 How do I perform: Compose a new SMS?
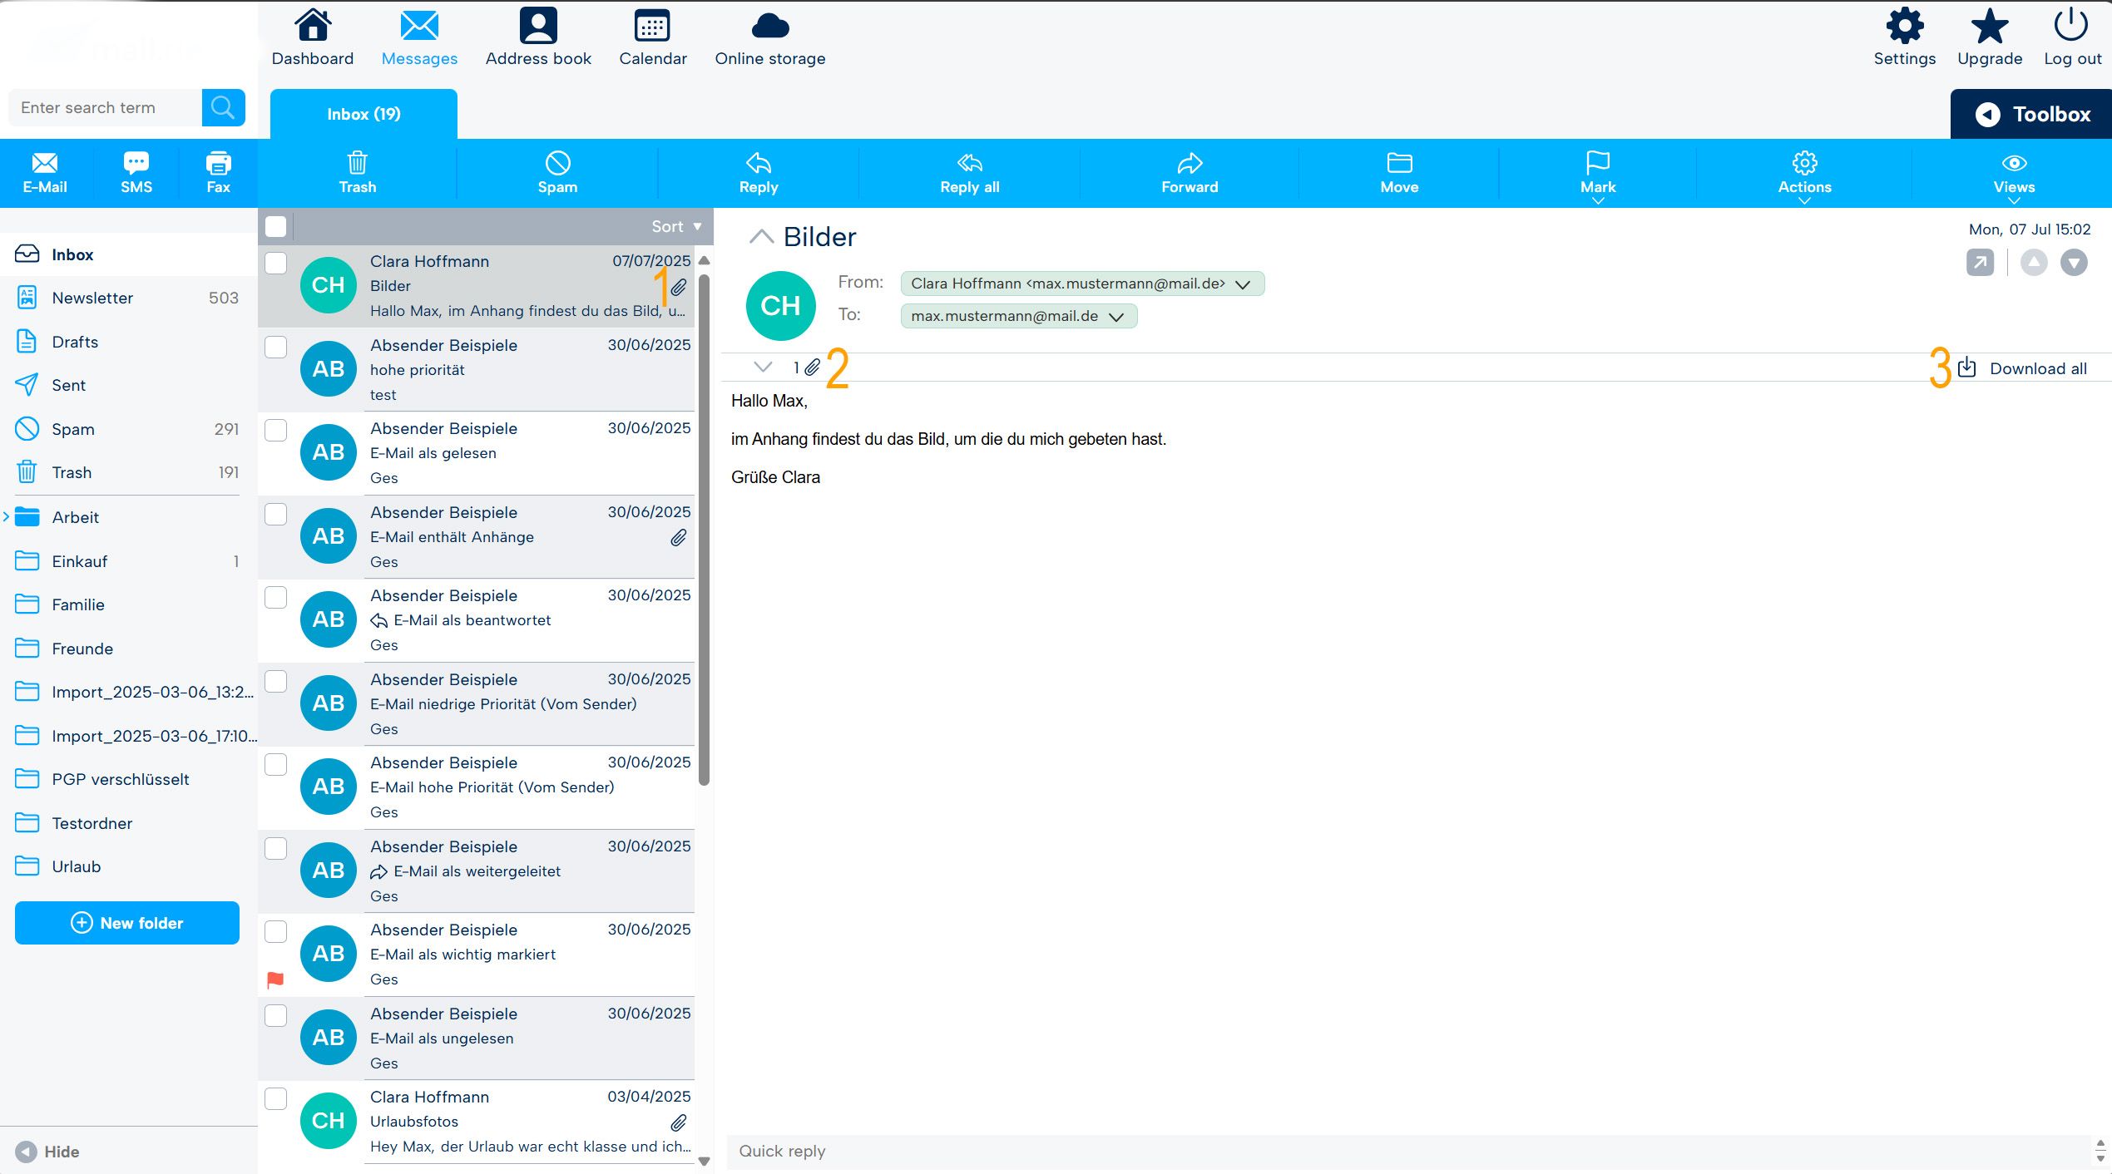click(x=136, y=173)
